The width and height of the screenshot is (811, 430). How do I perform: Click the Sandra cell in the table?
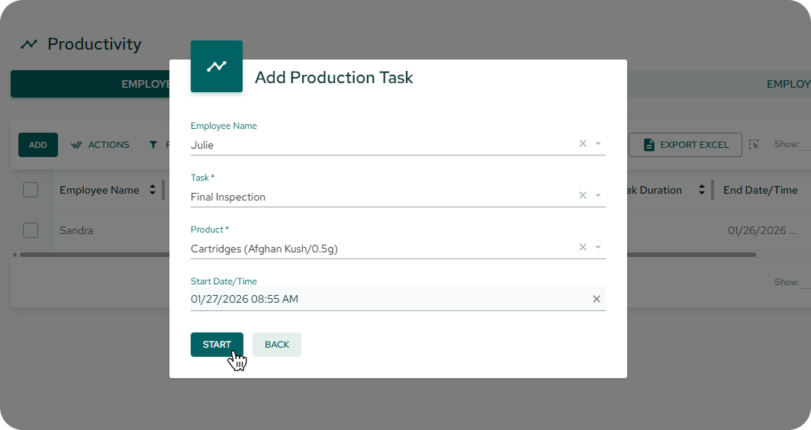click(76, 230)
